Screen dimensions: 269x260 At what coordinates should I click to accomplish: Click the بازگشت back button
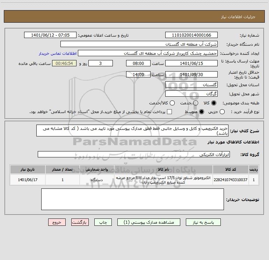pyautogui.click(x=80, y=222)
